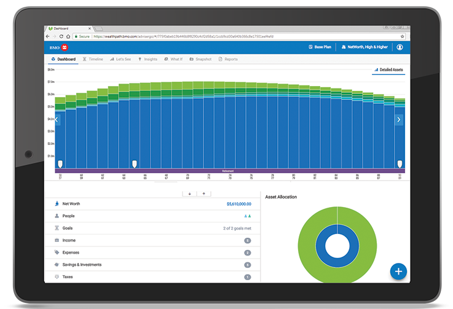Switch to the Timeline tab
This screenshot has height=309, width=453.
[92, 60]
